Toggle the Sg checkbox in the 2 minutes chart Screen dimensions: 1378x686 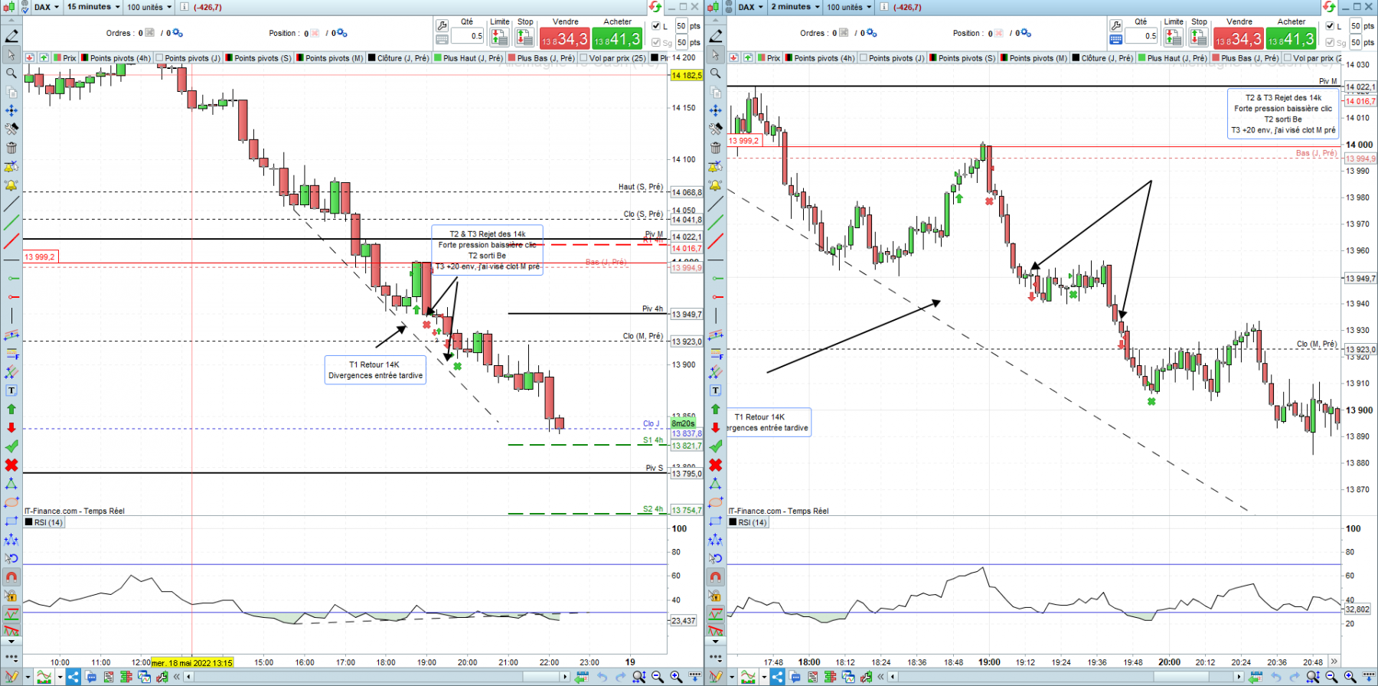(x=1330, y=42)
